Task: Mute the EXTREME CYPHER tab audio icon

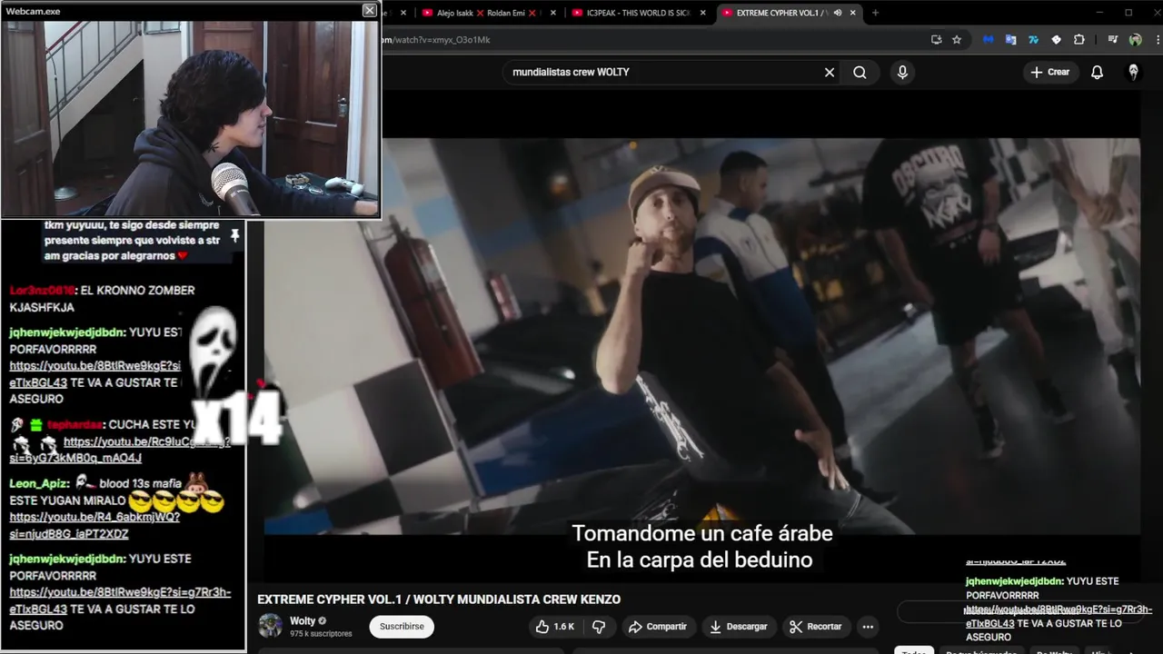Action: (x=837, y=13)
